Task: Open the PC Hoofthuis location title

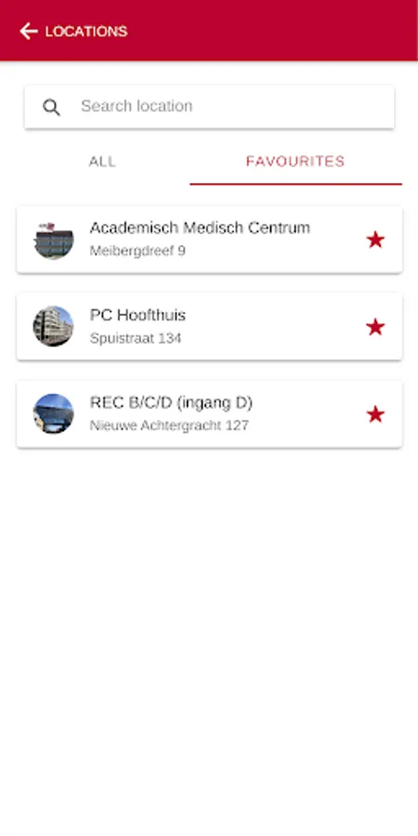Action: coord(137,315)
